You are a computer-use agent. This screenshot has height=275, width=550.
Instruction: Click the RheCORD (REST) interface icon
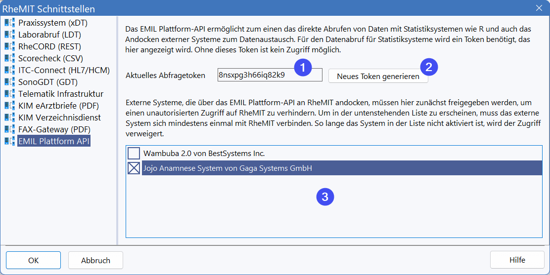click(x=9, y=46)
